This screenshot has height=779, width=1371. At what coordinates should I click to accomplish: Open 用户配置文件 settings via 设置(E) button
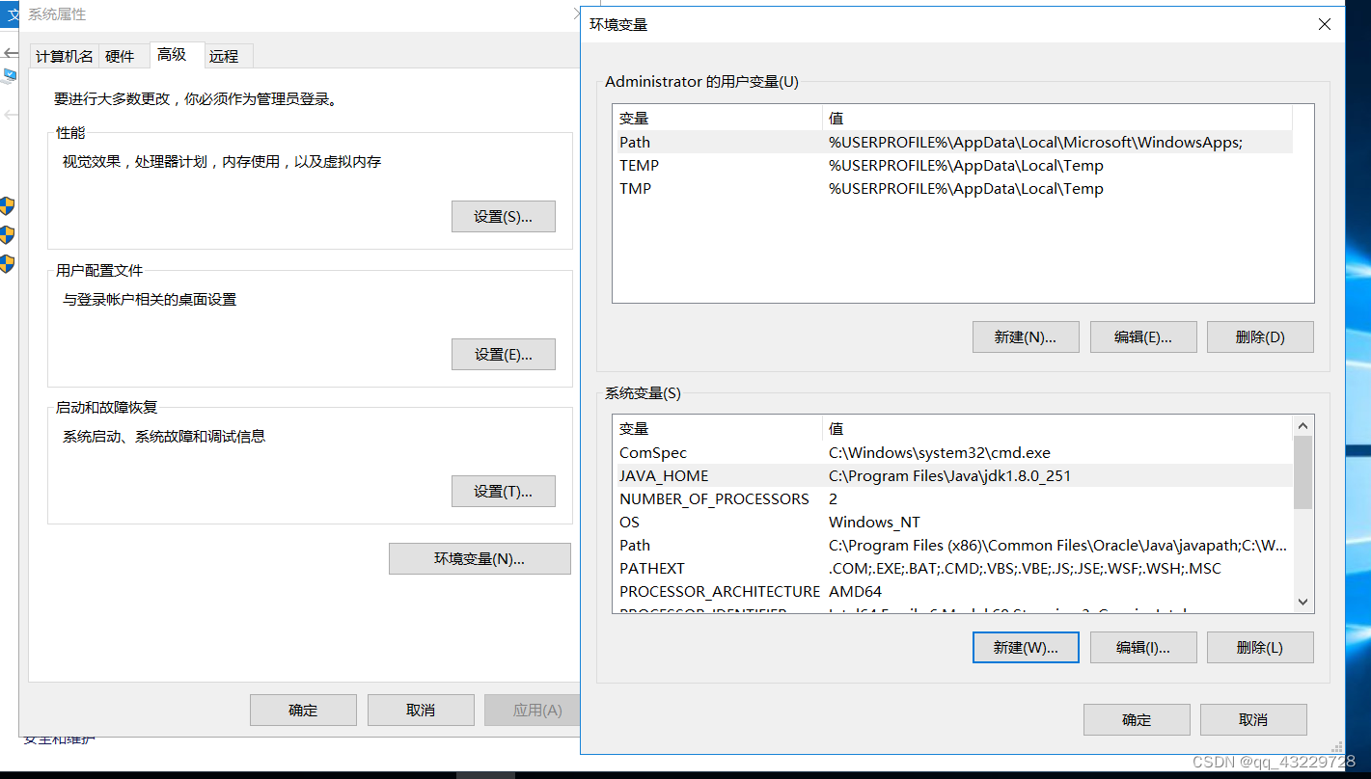tap(503, 354)
